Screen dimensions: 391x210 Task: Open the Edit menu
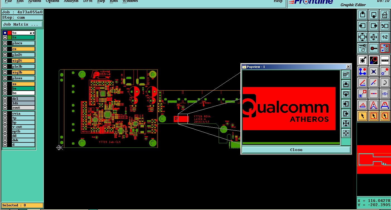click(x=20, y=1)
